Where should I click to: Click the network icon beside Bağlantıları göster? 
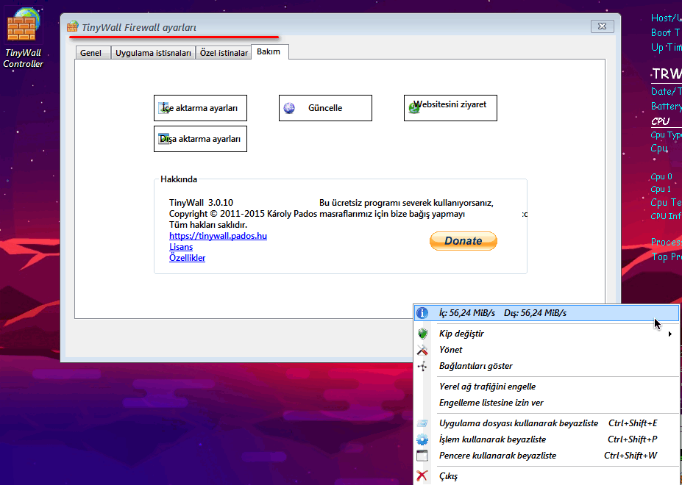pos(422,366)
